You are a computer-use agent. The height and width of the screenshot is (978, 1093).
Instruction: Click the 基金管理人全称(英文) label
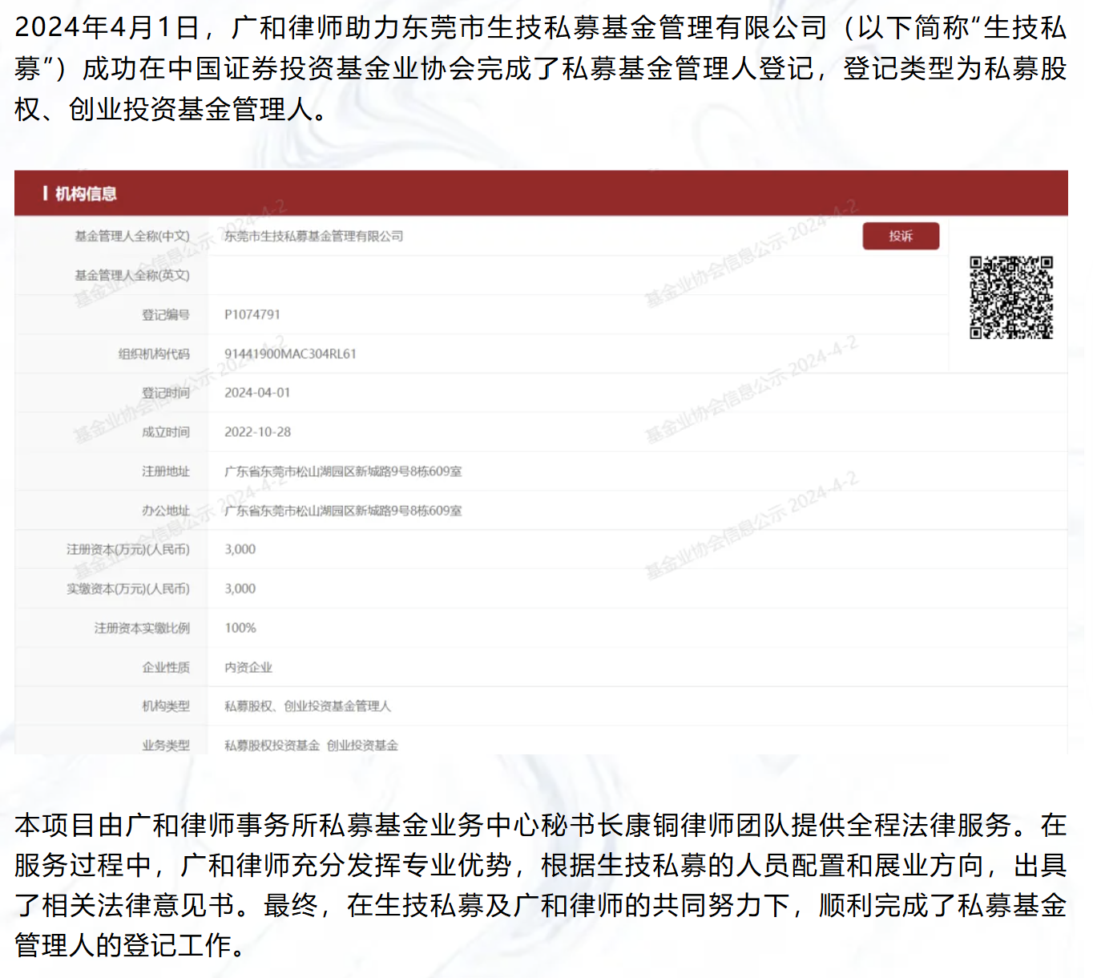(132, 275)
